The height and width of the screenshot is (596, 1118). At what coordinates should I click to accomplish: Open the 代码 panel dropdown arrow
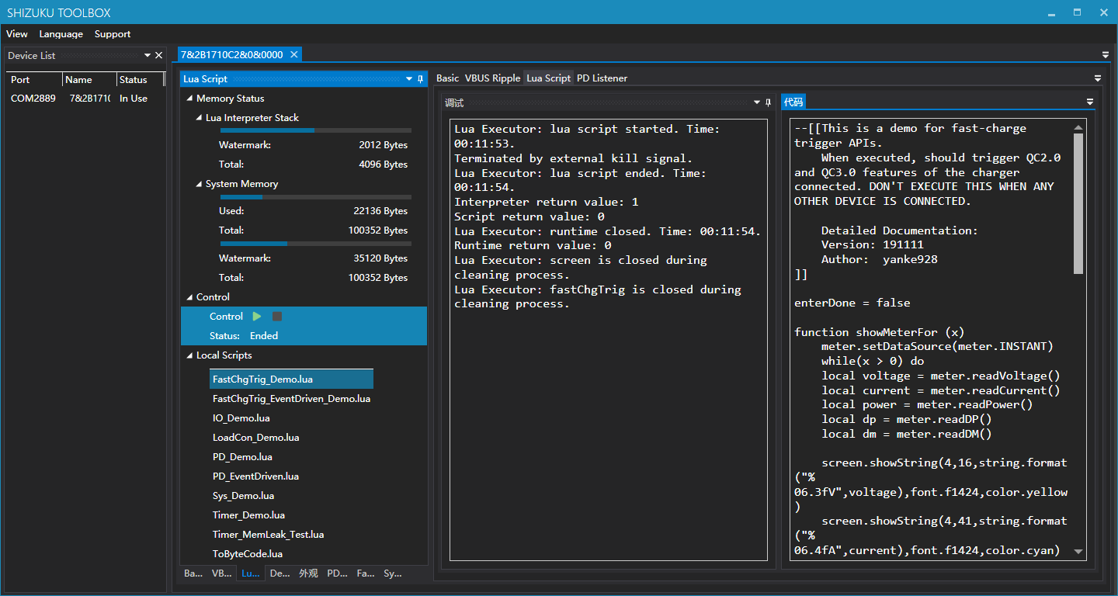1090,102
